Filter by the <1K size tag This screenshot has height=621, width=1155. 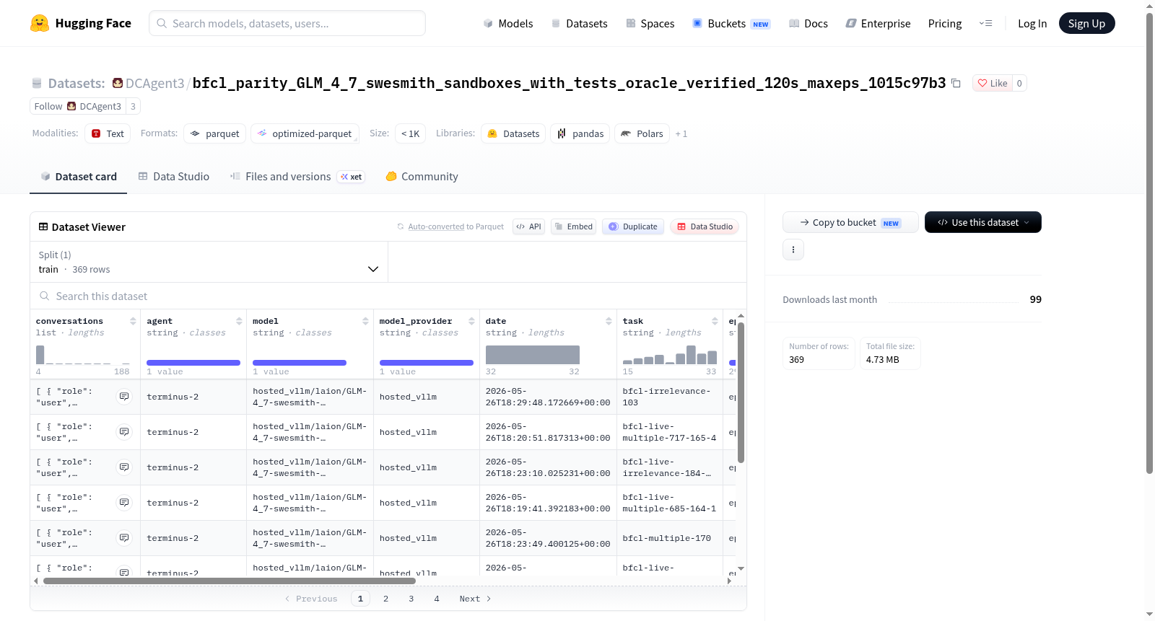[x=410, y=133]
